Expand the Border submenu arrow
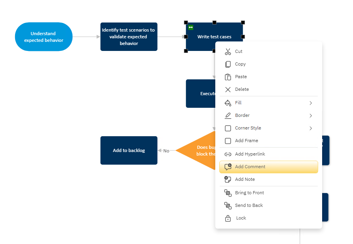This screenshot has width=353, height=244. click(311, 116)
